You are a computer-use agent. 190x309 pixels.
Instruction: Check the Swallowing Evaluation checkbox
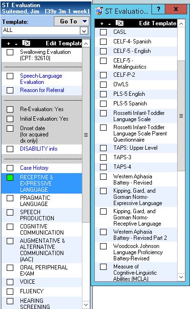pos(10,52)
